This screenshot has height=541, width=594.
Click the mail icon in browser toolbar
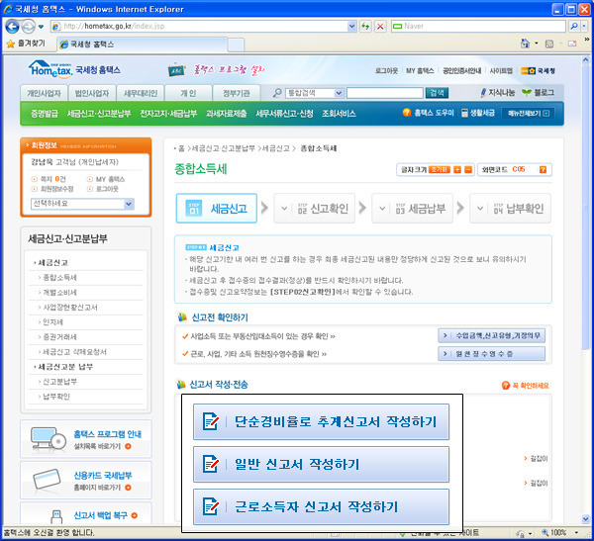[572, 44]
